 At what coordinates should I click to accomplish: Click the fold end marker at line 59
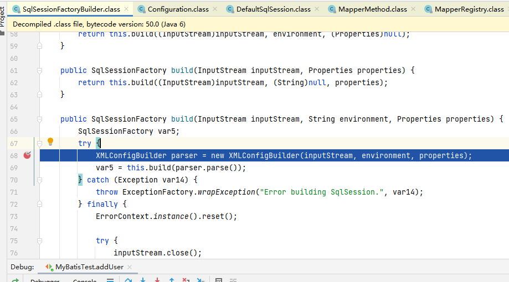[40, 46]
